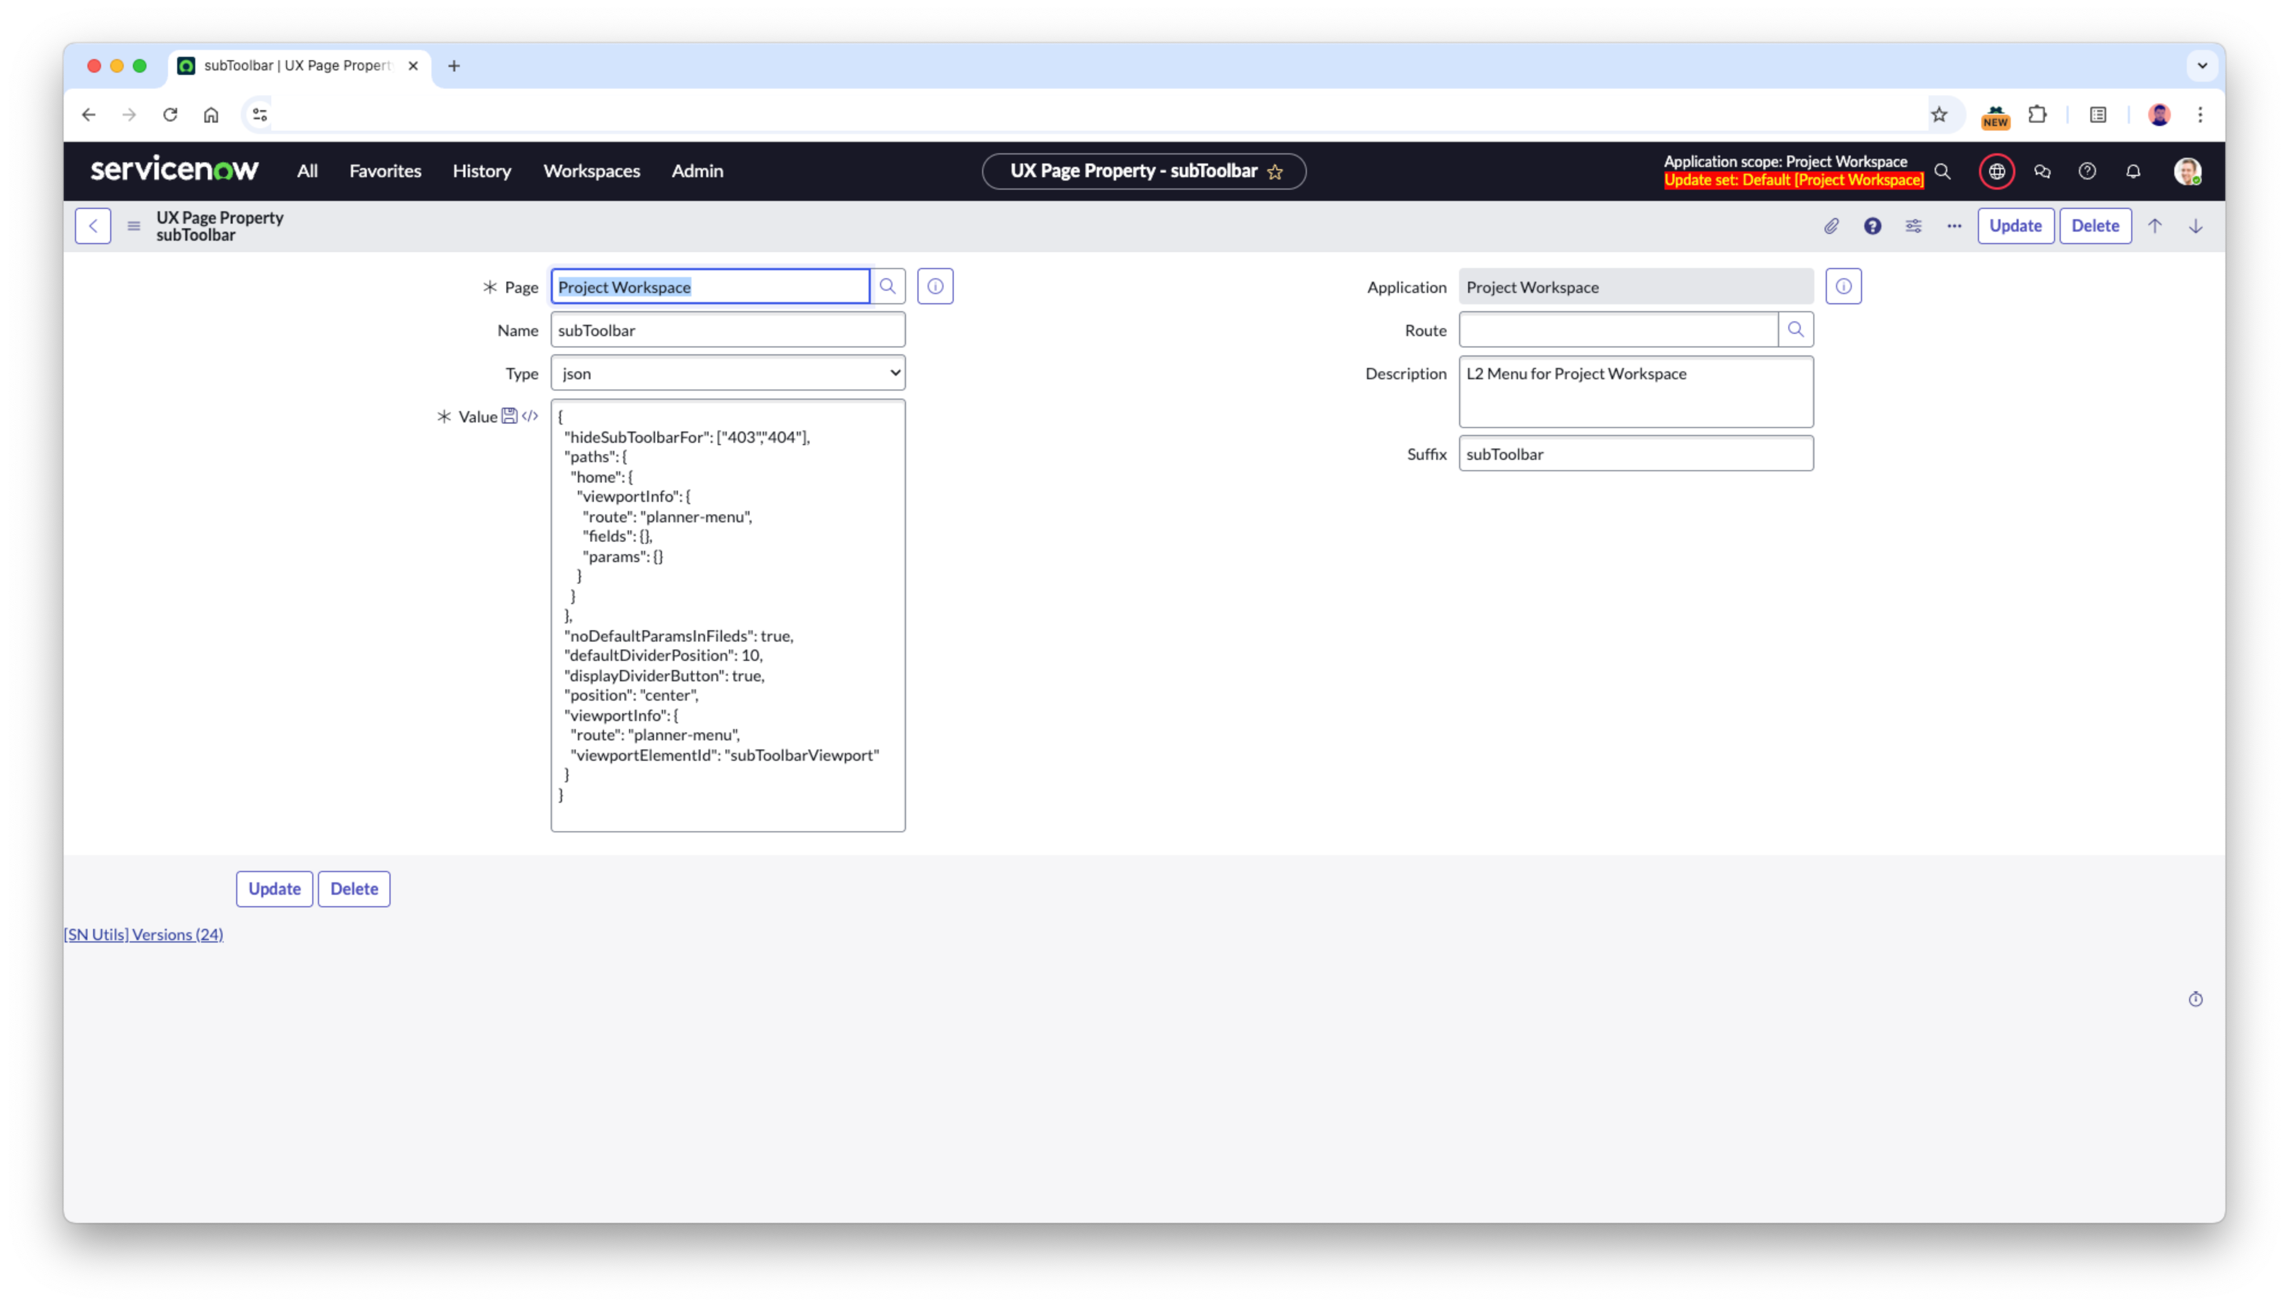The image size is (2289, 1307).
Task: Open the form context menu (hamburger)
Action: click(134, 226)
